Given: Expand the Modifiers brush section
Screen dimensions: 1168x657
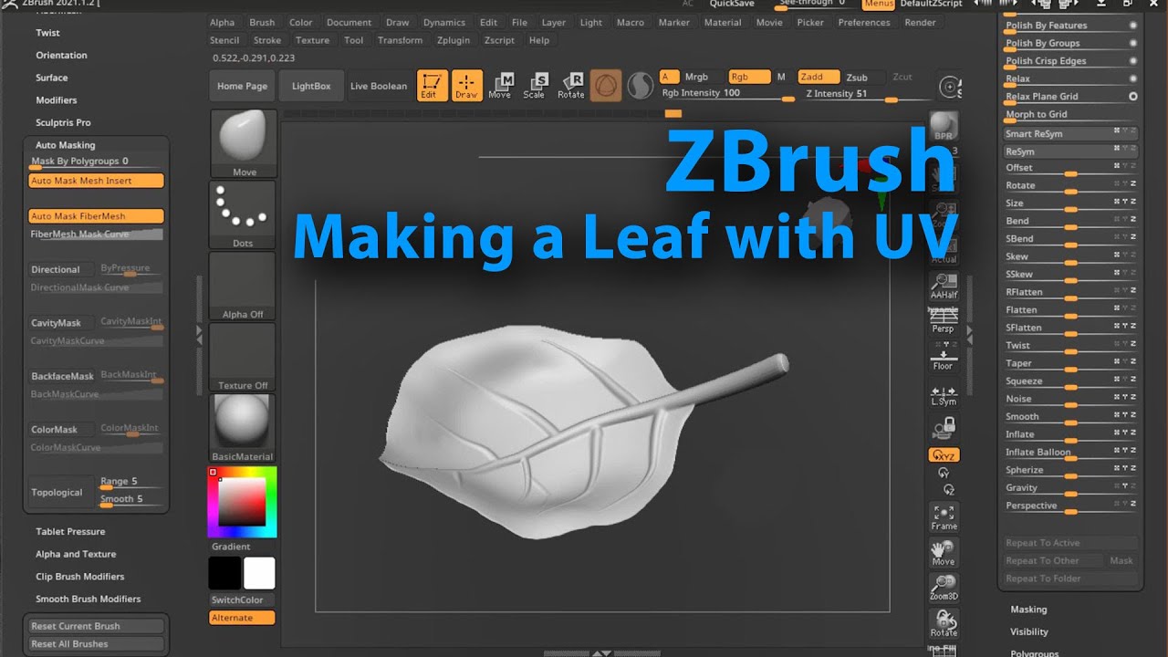Looking at the screenshot, I should click(x=56, y=100).
